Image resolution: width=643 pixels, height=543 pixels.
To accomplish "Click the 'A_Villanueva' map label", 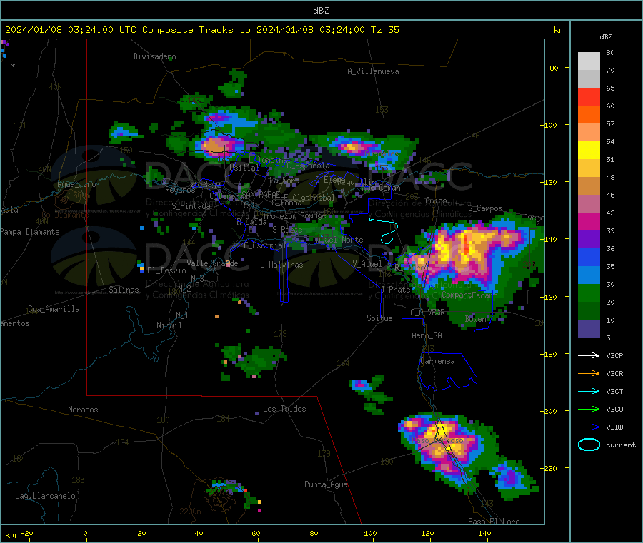I will 373,71.
